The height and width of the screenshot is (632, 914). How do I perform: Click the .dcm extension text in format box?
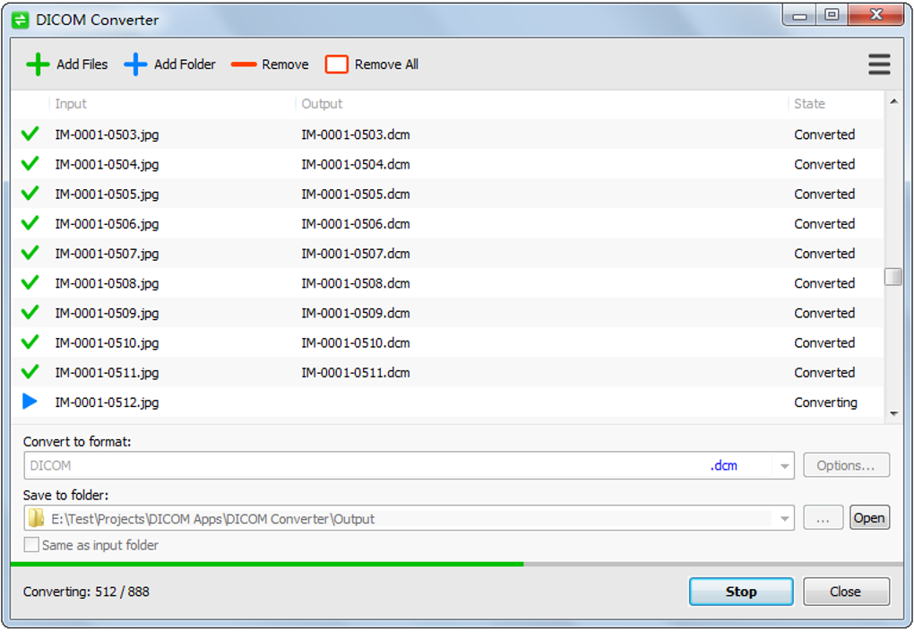pyautogui.click(x=723, y=466)
